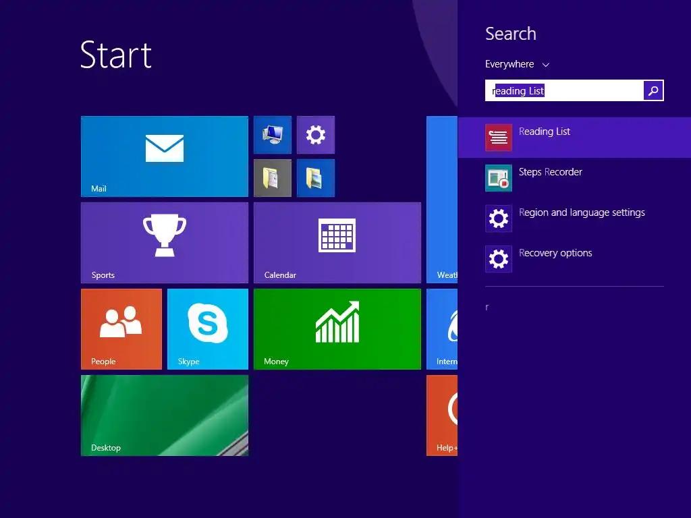This screenshot has height=518, width=691.
Task: Click the magnifier search button
Action: [x=653, y=90]
